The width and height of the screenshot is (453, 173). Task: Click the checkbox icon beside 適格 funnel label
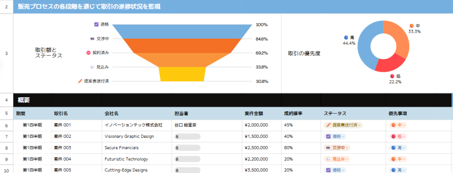coord(96,24)
